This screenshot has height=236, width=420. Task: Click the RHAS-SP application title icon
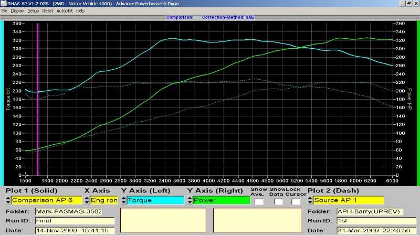(3, 4)
